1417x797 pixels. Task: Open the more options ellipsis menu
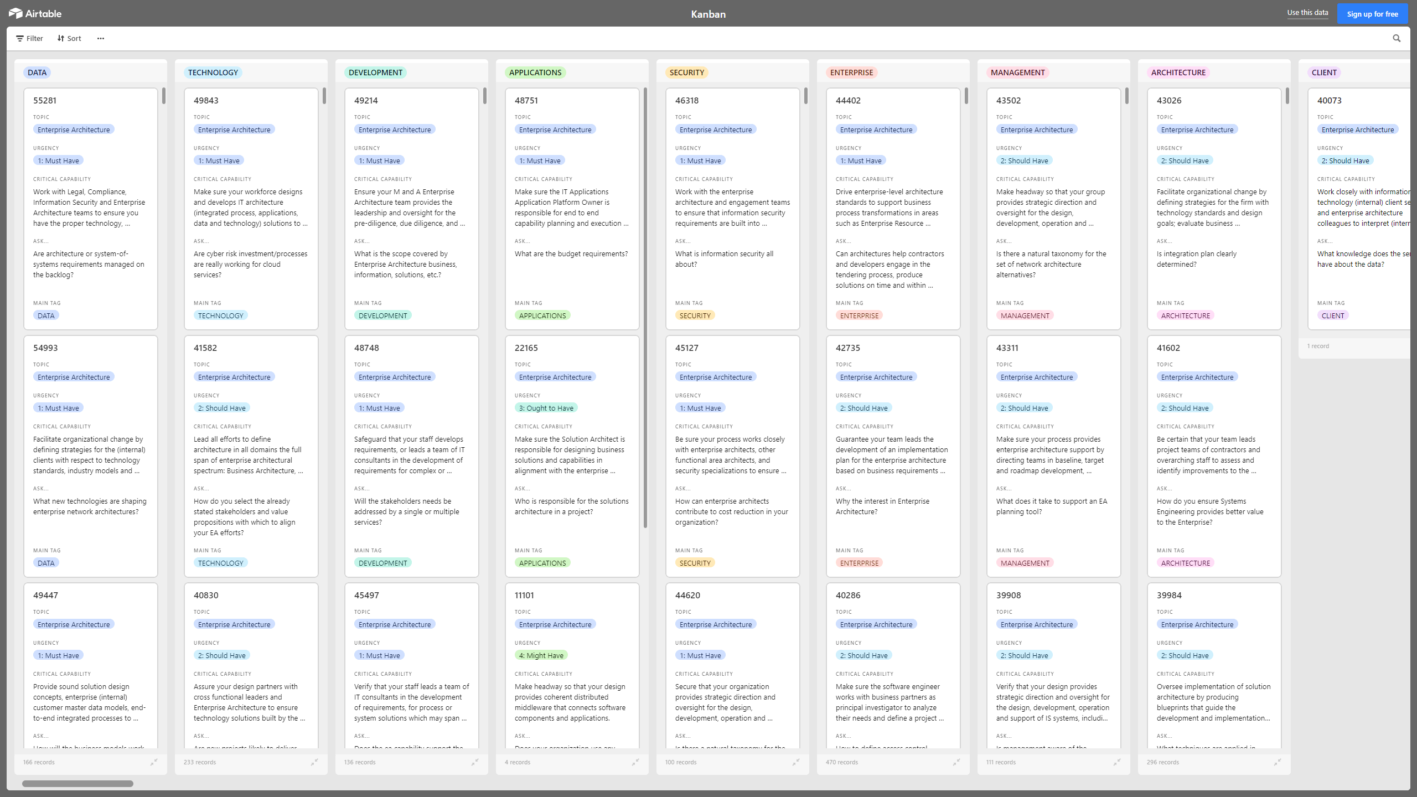click(100, 38)
